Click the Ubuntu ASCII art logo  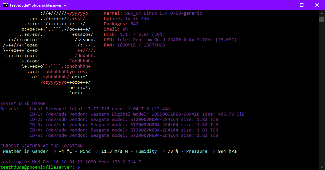[x=49, y=53]
